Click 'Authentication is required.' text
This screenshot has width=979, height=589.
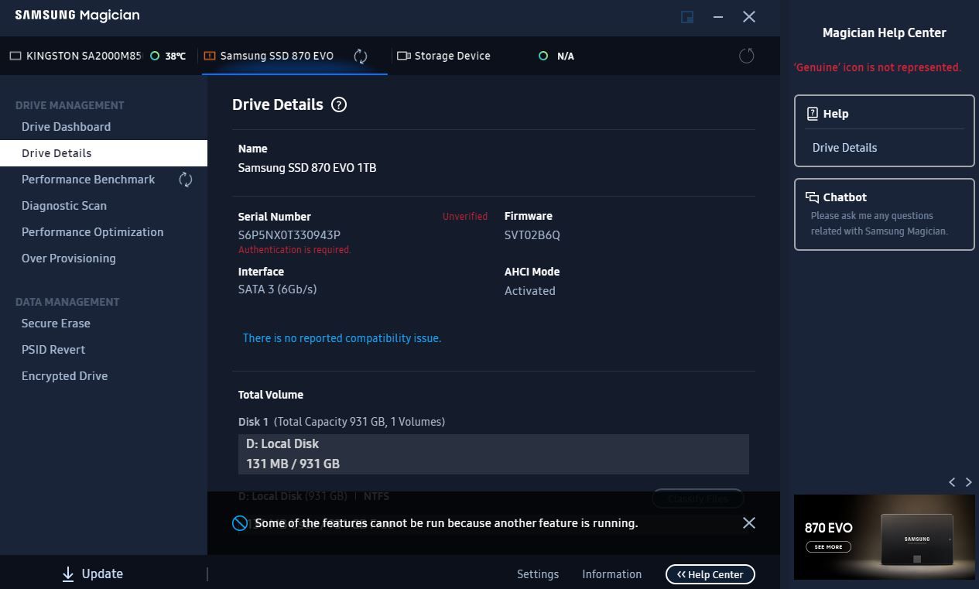(x=295, y=250)
